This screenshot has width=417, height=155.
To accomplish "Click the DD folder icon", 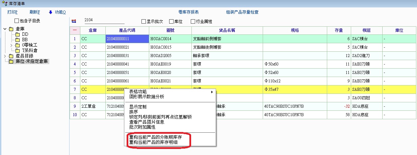I will tap(17, 34).
